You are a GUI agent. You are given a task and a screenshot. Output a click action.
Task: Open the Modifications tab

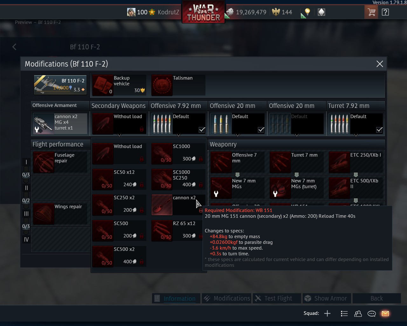click(227, 298)
